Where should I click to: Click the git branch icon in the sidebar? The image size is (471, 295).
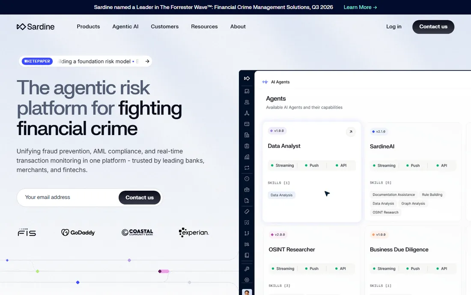(247, 233)
